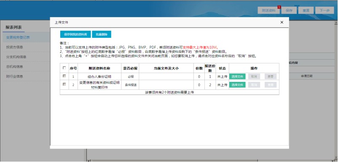Screen dimensions: 338x162
Task: Click the 未上传 status in row 1
Action: point(222,76)
